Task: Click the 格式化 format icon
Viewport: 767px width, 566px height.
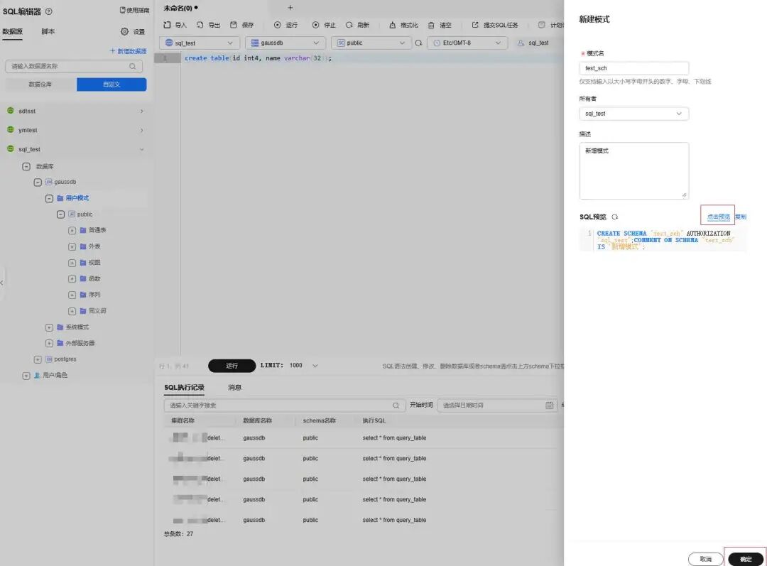Action: coord(392,25)
